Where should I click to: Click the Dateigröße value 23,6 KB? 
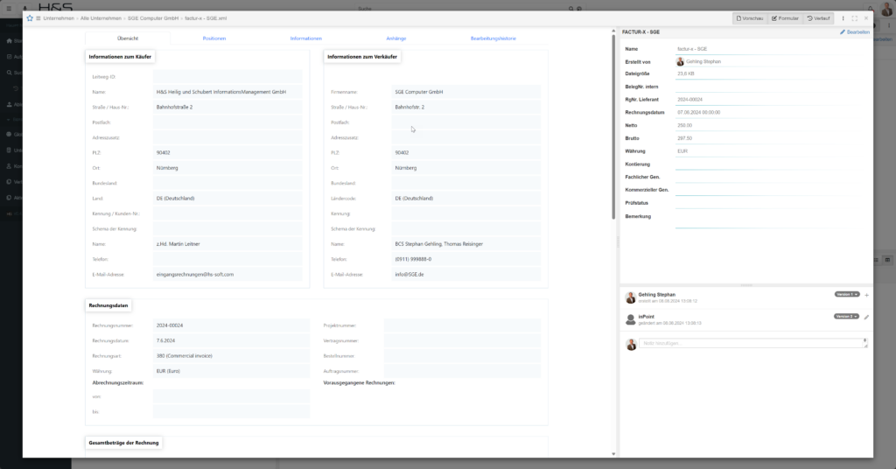click(x=686, y=73)
